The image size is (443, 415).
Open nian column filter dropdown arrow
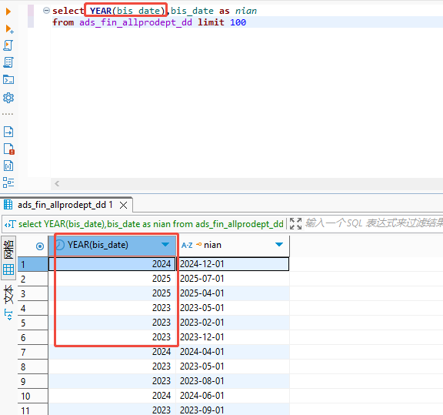click(279, 245)
